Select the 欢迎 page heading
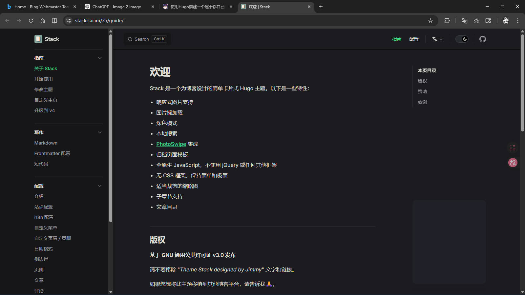Image resolution: width=525 pixels, height=295 pixels. 160,72
